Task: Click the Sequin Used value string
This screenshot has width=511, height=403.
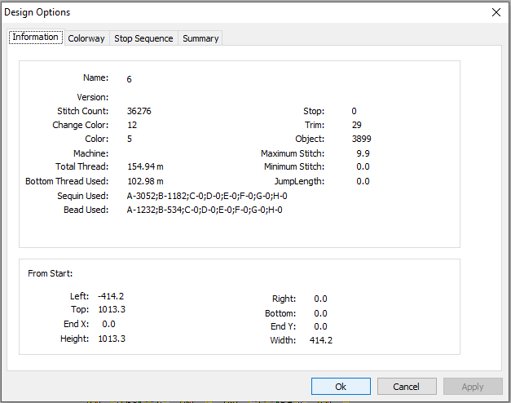Action: [x=207, y=196]
